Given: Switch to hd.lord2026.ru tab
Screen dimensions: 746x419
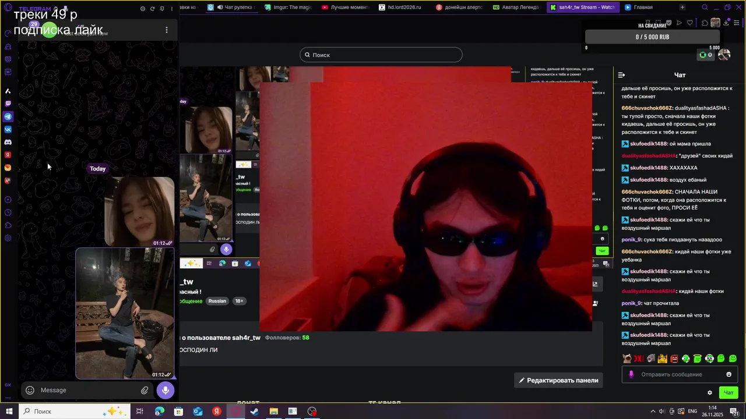Looking at the screenshot, I should (x=402, y=8).
